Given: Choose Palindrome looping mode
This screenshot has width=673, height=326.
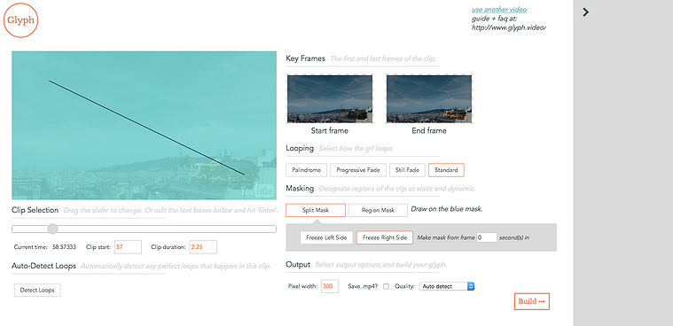Looking at the screenshot, I should [307, 170].
